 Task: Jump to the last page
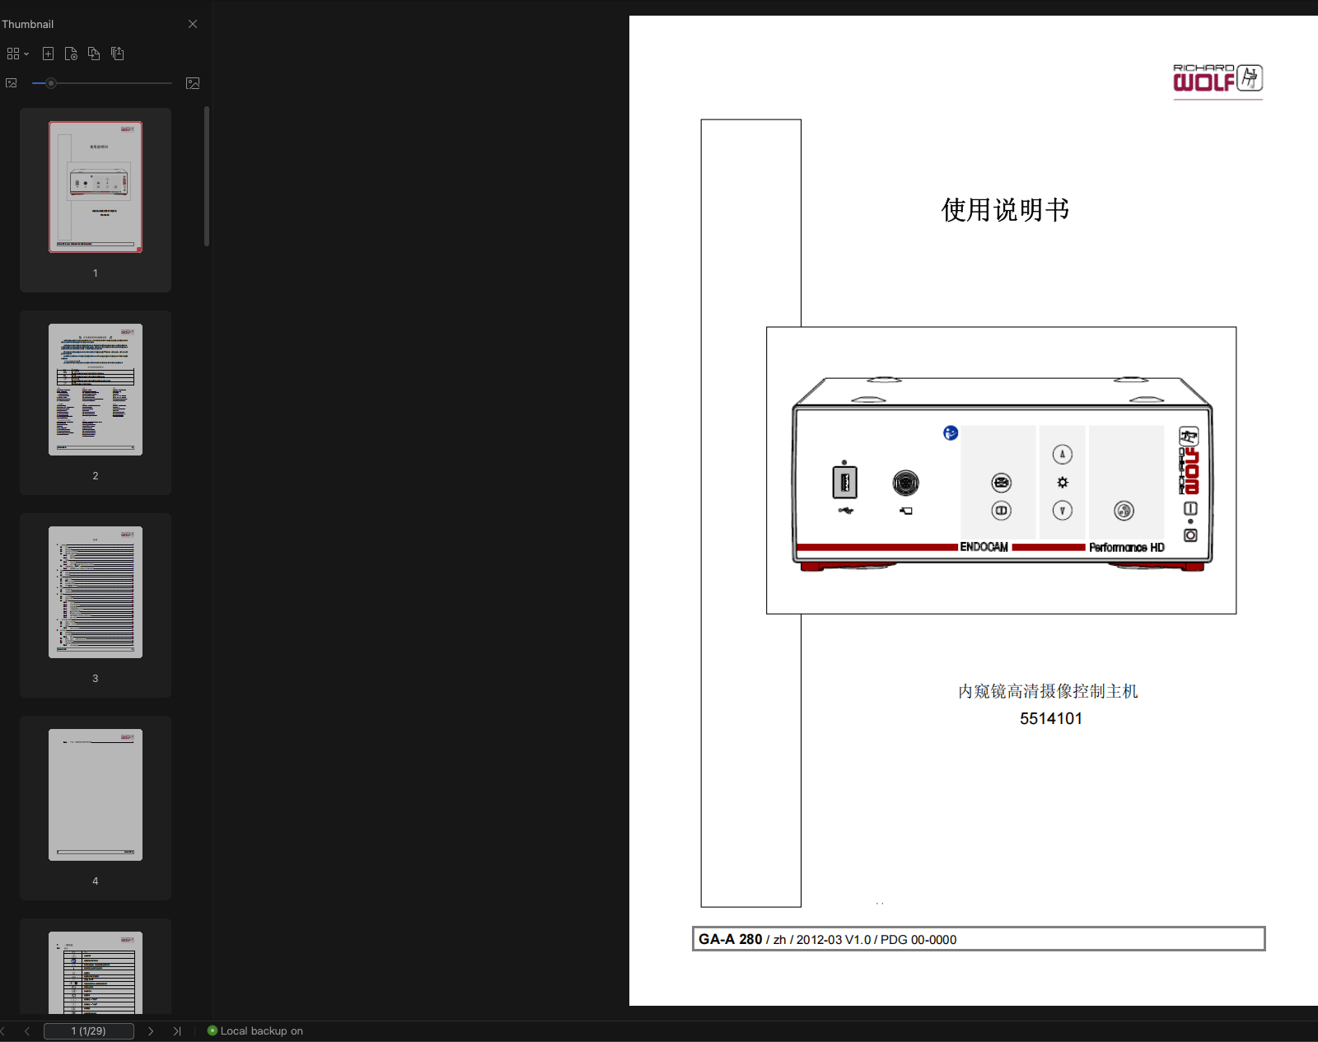[x=177, y=1030]
